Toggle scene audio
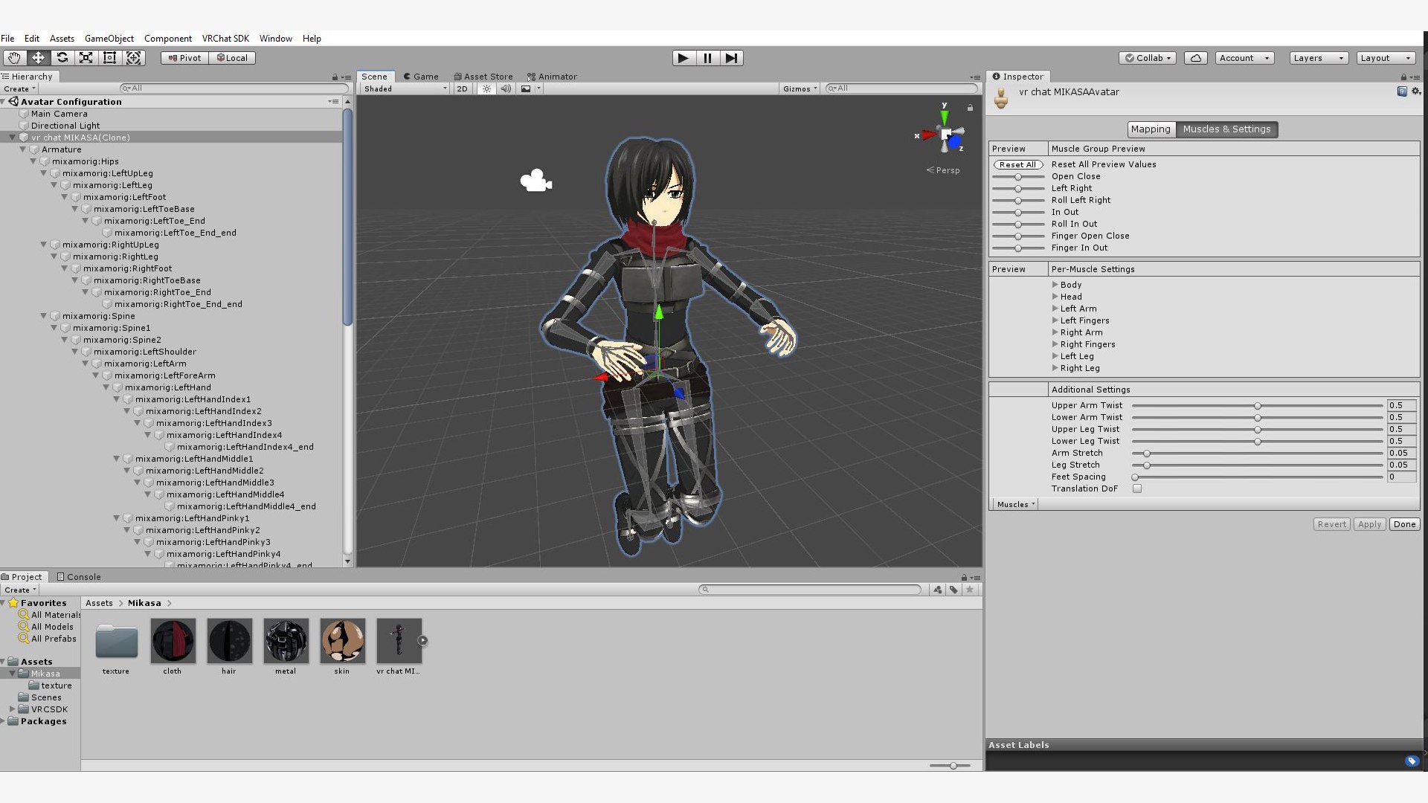 pyautogui.click(x=506, y=88)
